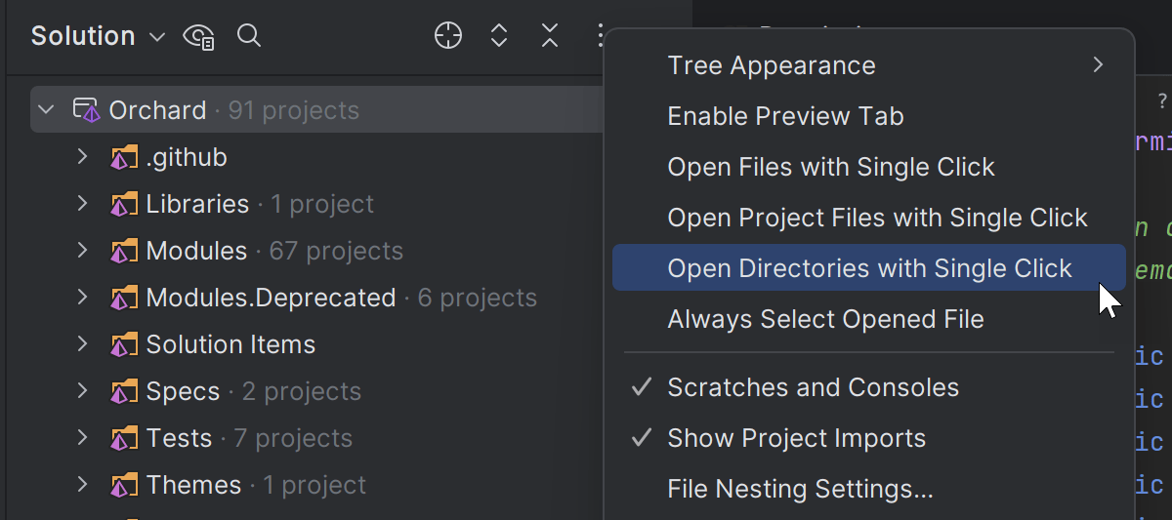Image resolution: width=1172 pixels, height=520 pixels.
Task: Click the expand all icon
Action: click(499, 36)
